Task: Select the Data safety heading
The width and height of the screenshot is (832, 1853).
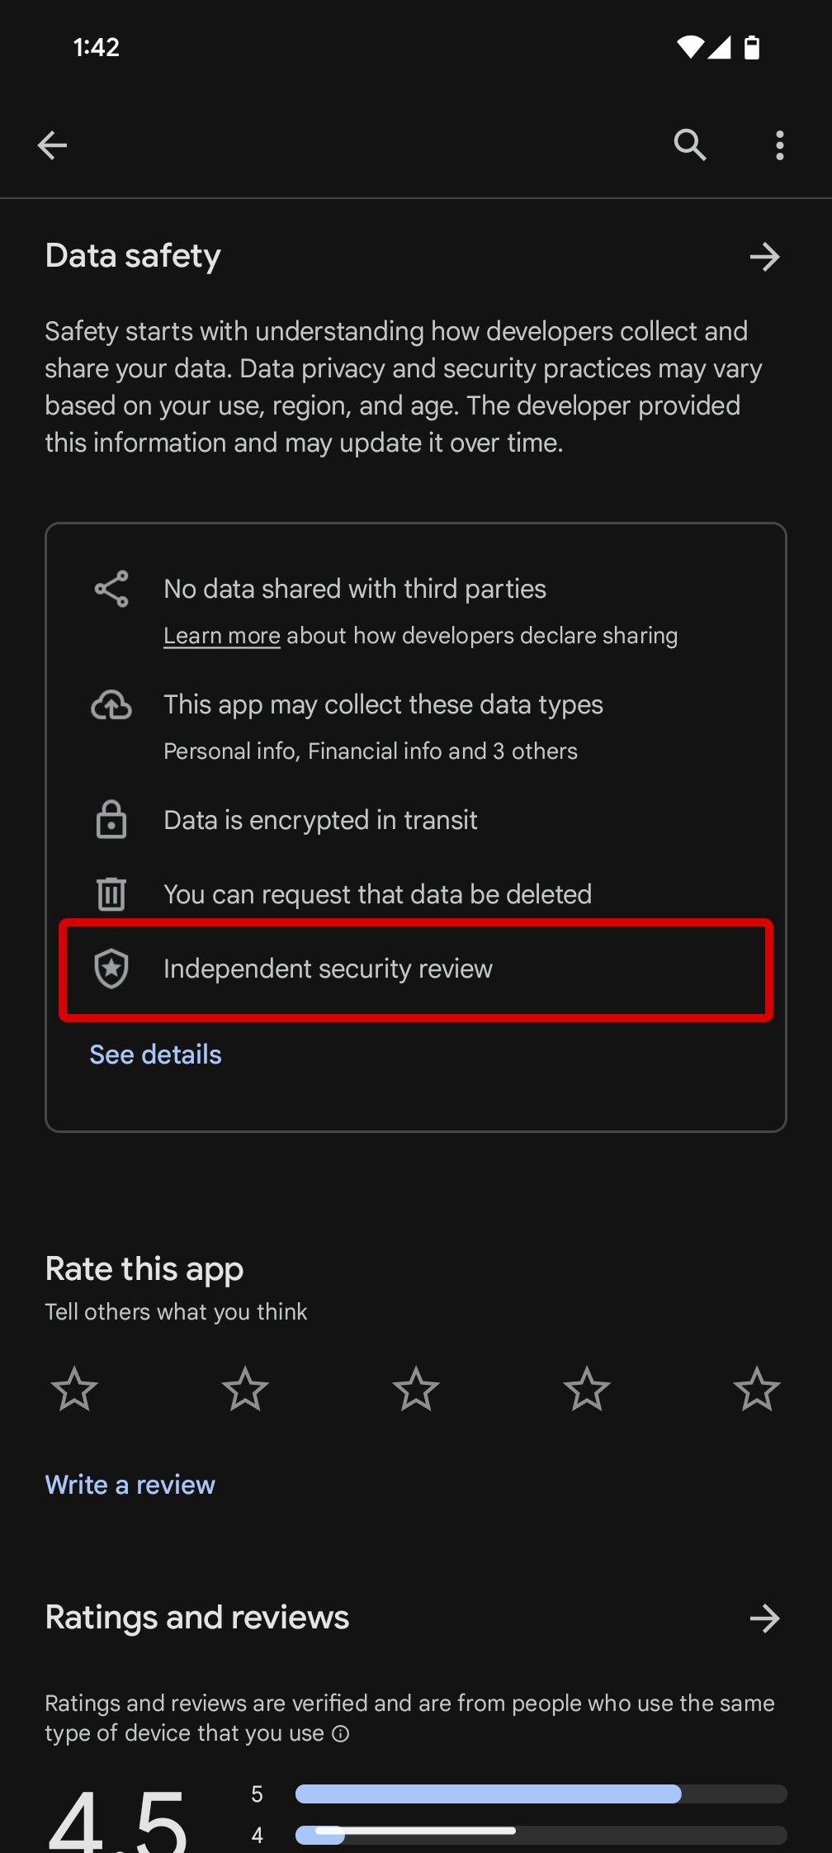Action: pos(132,256)
